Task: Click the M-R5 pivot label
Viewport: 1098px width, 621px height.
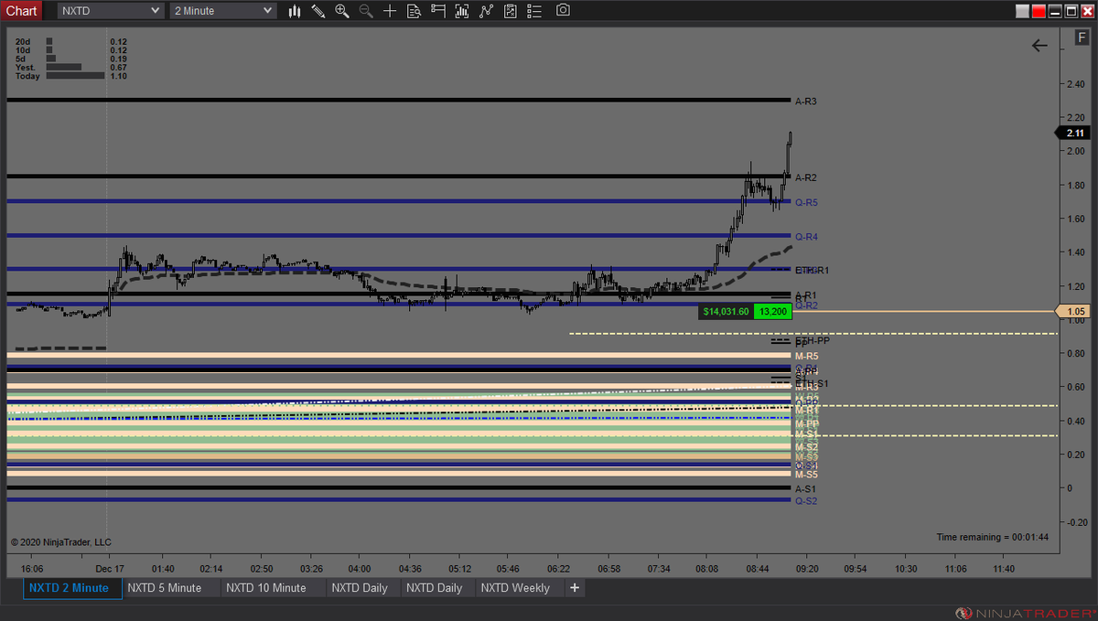Action: pos(806,356)
